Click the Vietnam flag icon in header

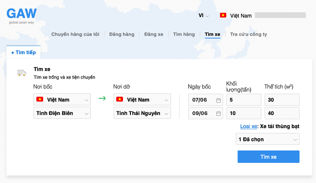coord(223,15)
